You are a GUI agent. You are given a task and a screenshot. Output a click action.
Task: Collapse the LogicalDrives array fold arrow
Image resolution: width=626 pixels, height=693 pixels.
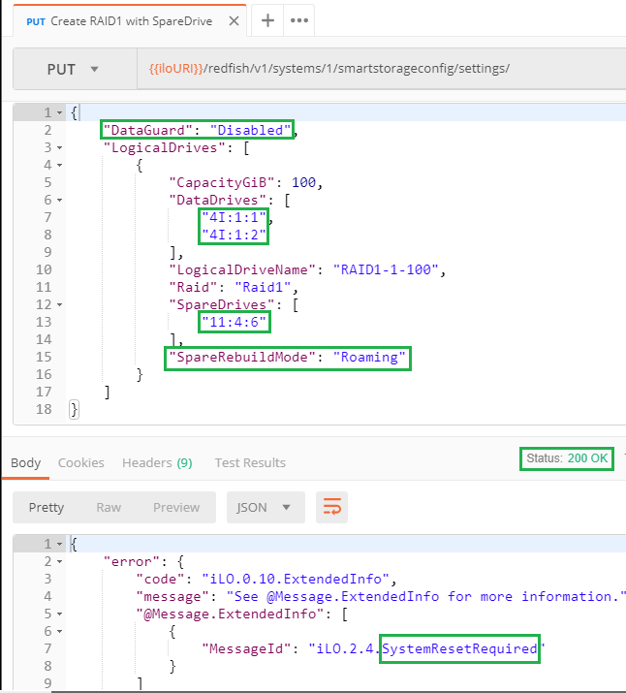pyautogui.click(x=60, y=147)
